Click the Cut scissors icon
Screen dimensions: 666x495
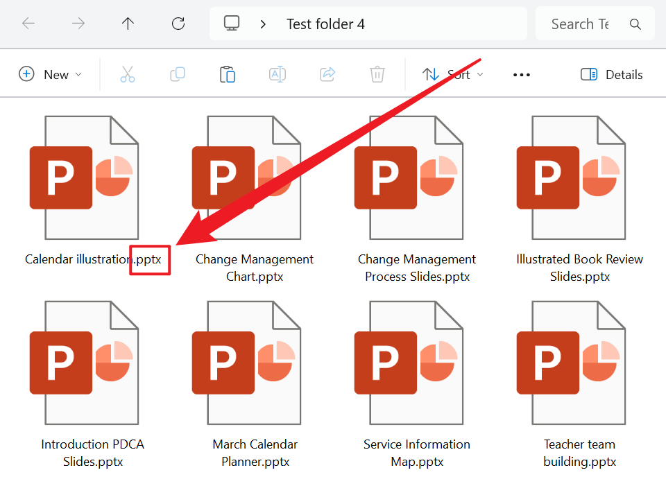coord(128,74)
